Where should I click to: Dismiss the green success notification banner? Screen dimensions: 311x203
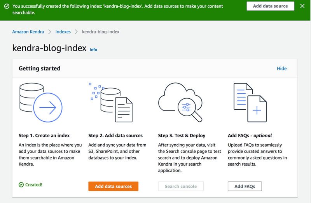(302, 6)
